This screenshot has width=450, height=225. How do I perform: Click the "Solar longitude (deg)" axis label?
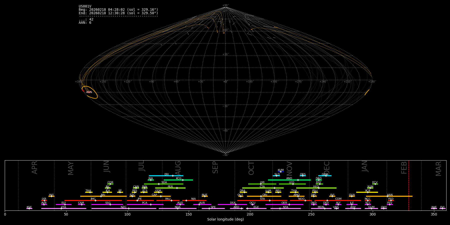[225, 219]
